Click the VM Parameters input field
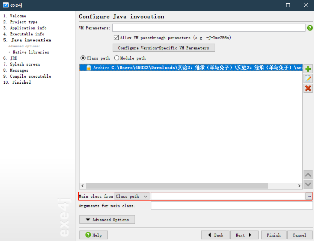314x241 pixels. [x=209, y=28]
